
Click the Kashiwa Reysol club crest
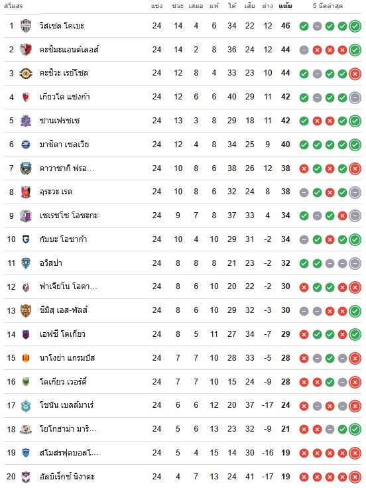26,74
